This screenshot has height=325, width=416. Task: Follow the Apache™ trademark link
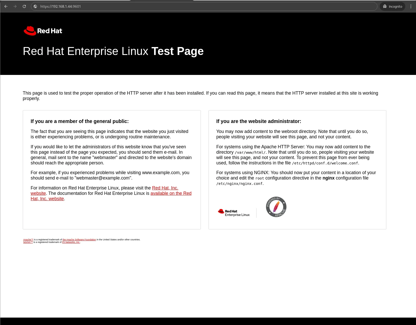(28, 240)
